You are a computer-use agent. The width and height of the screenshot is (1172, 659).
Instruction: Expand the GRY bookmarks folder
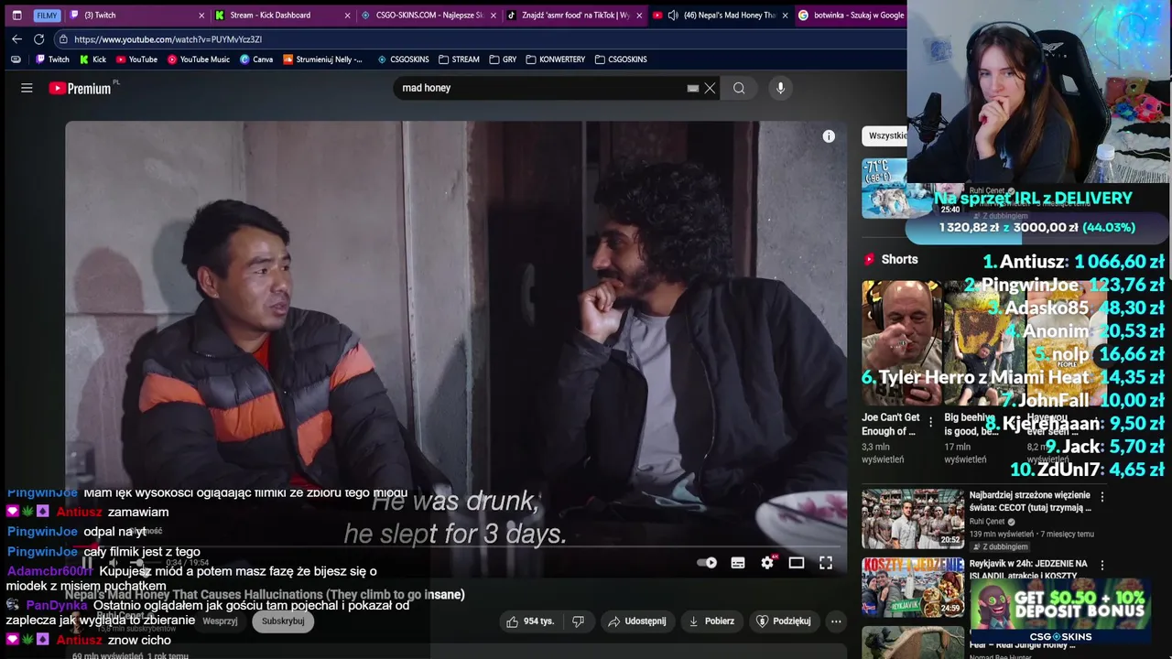503,59
